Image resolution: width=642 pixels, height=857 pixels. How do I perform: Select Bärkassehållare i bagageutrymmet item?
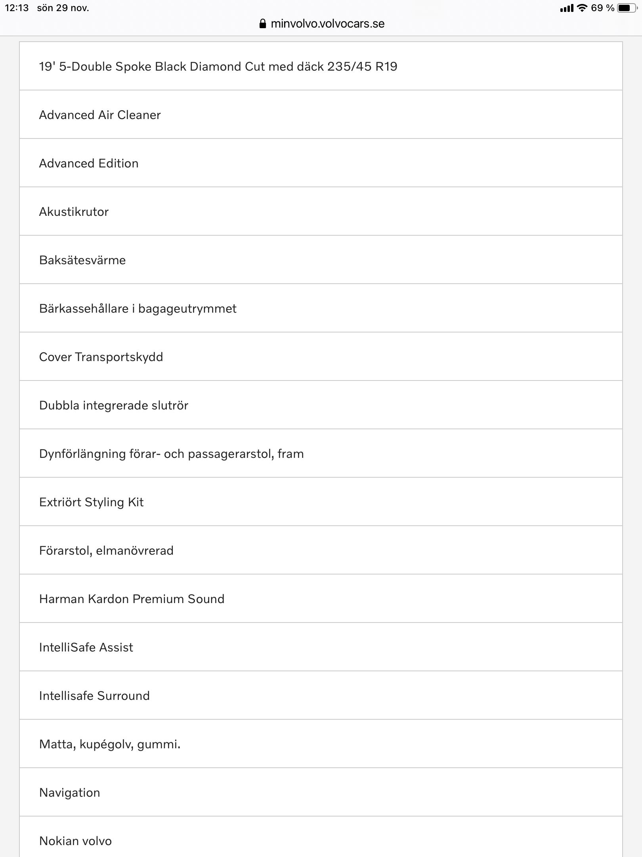point(321,308)
